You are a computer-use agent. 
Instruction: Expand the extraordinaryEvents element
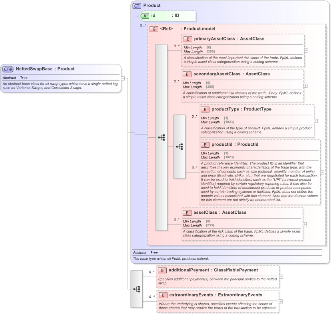click(281, 301)
